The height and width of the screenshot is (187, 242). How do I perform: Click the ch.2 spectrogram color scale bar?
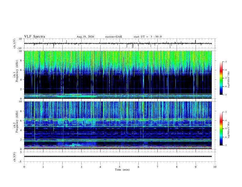pos(221,129)
